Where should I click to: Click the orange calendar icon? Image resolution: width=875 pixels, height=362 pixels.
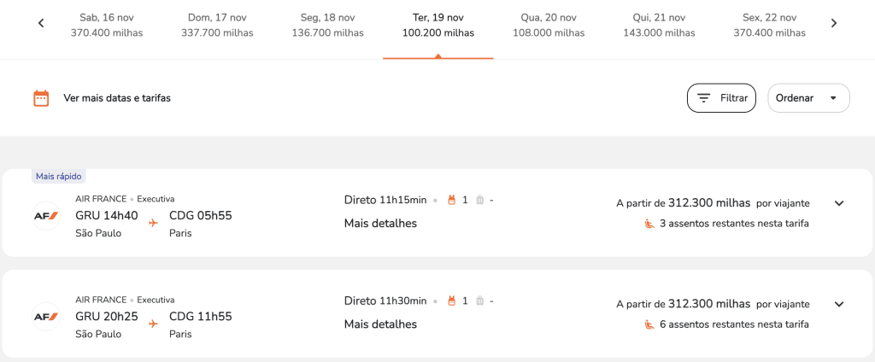pos(41,98)
